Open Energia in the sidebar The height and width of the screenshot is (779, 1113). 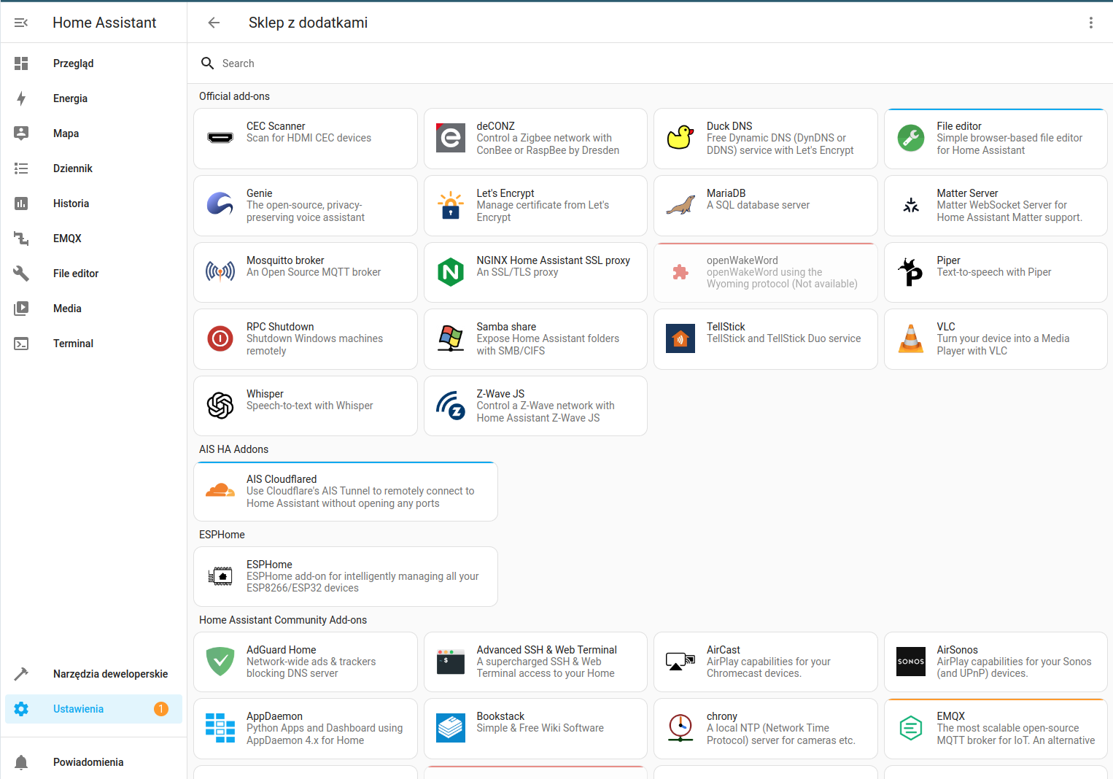click(93, 98)
